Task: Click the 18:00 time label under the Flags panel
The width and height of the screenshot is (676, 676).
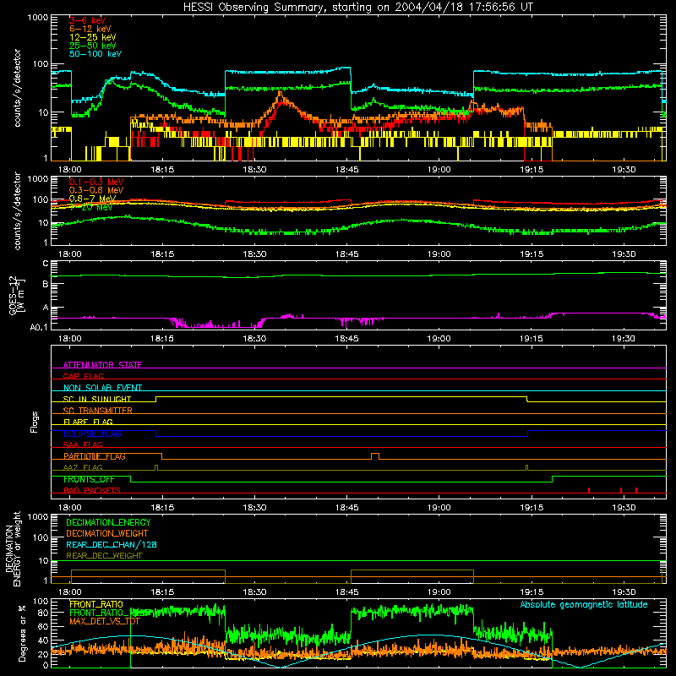Action: (70, 508)
